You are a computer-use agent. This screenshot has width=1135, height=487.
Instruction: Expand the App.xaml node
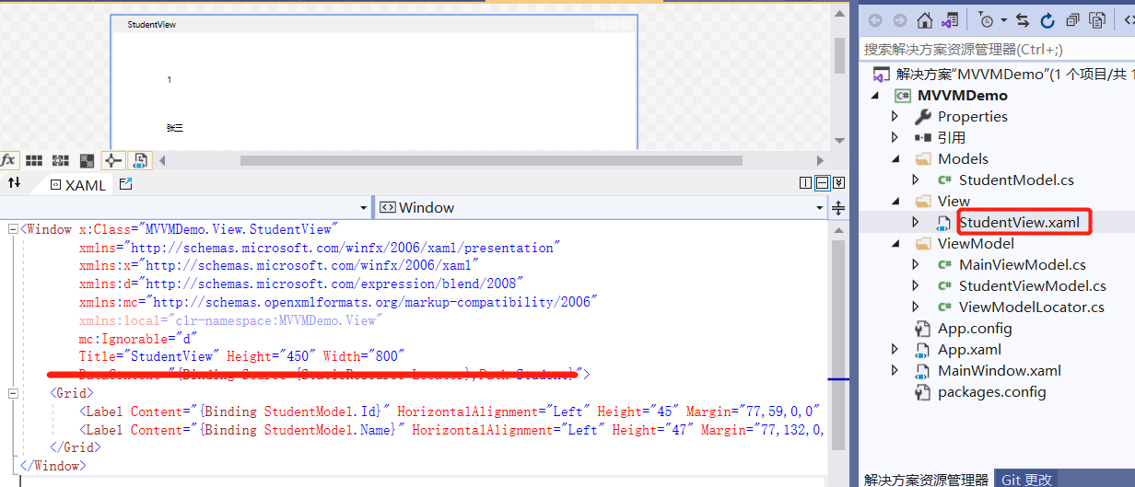click(895, 350)
